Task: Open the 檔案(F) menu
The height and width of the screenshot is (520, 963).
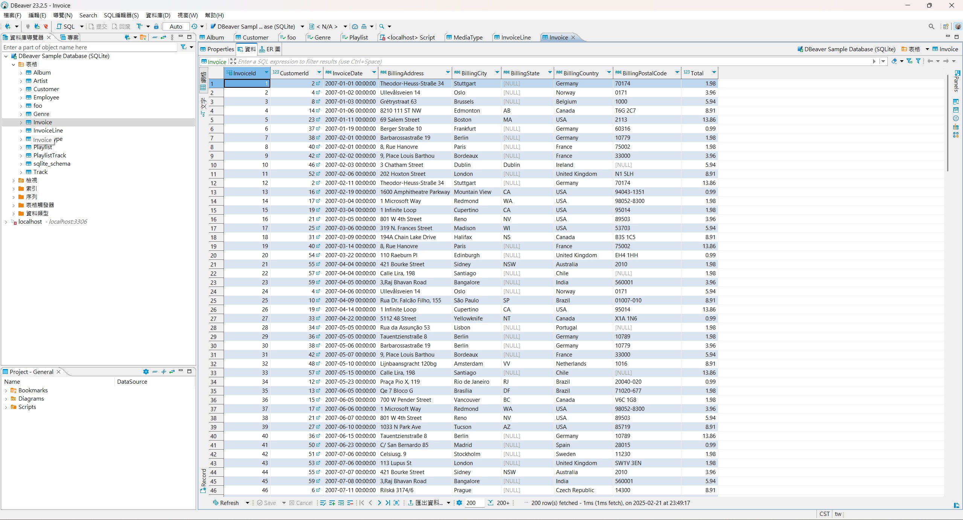Action: pyautogui.click(x=12, y=15)
